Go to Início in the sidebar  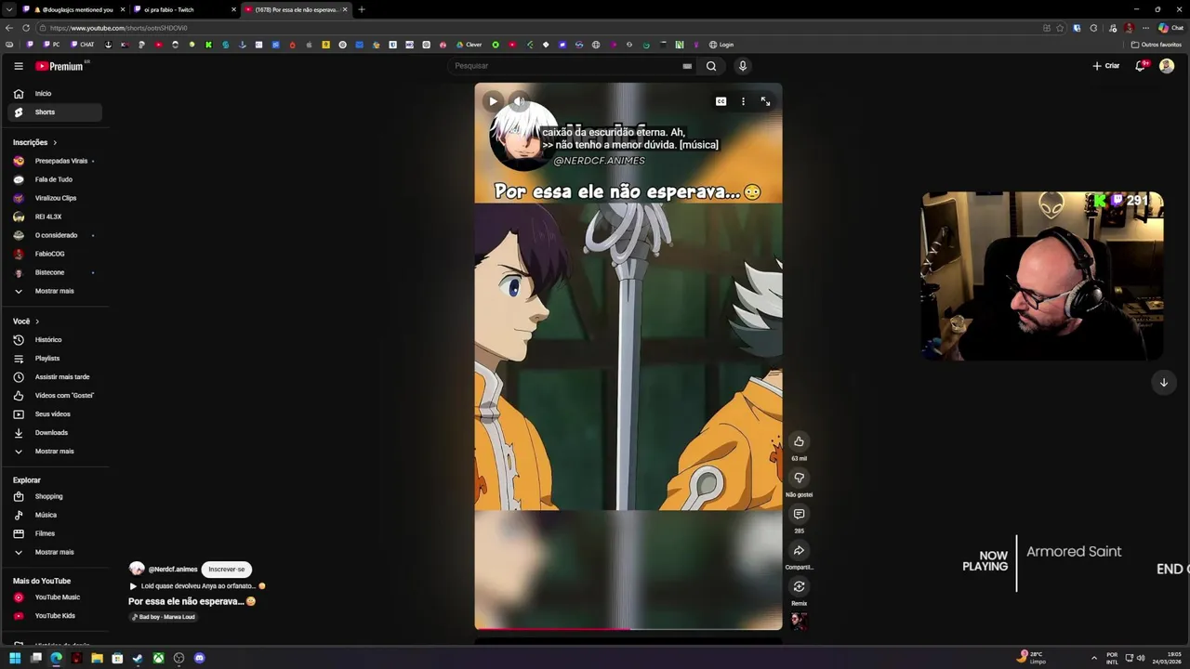54,94
